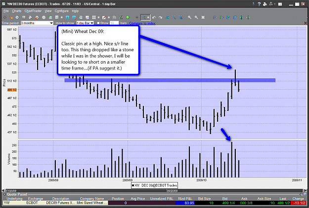Click the blue T text annotation icon
The height and width of the screenshot is (208, 309).
coord(67,17)
